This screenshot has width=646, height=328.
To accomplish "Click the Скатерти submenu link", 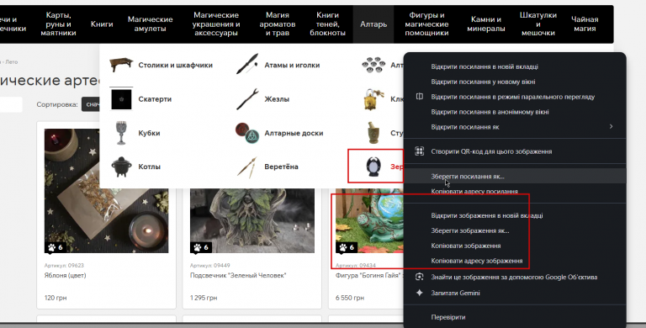I will coord(155,99).
